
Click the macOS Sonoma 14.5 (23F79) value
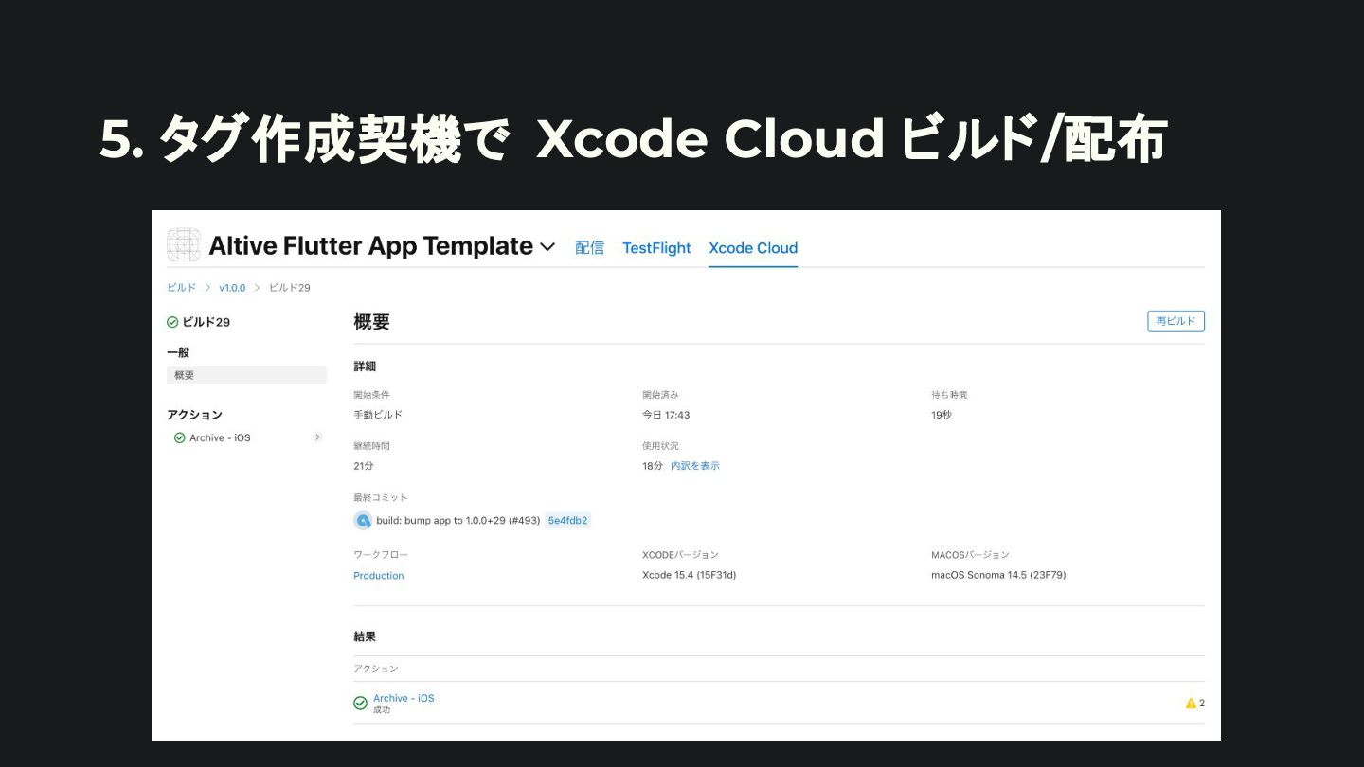tap(998, 575)
